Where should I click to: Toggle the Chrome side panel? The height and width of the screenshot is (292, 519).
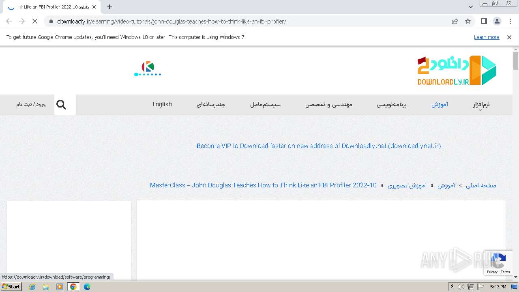[484, 21]
